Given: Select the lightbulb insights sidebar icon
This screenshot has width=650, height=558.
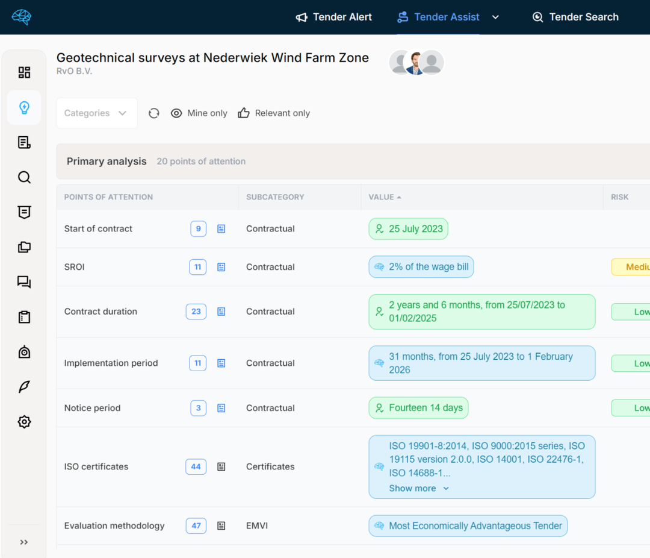Looking at the screenshot, I should [24, 108].
